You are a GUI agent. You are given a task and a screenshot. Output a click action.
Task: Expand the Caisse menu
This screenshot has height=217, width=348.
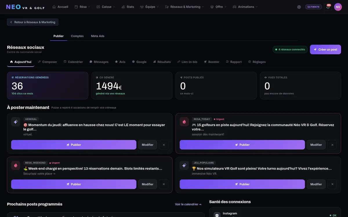(106, 7)
